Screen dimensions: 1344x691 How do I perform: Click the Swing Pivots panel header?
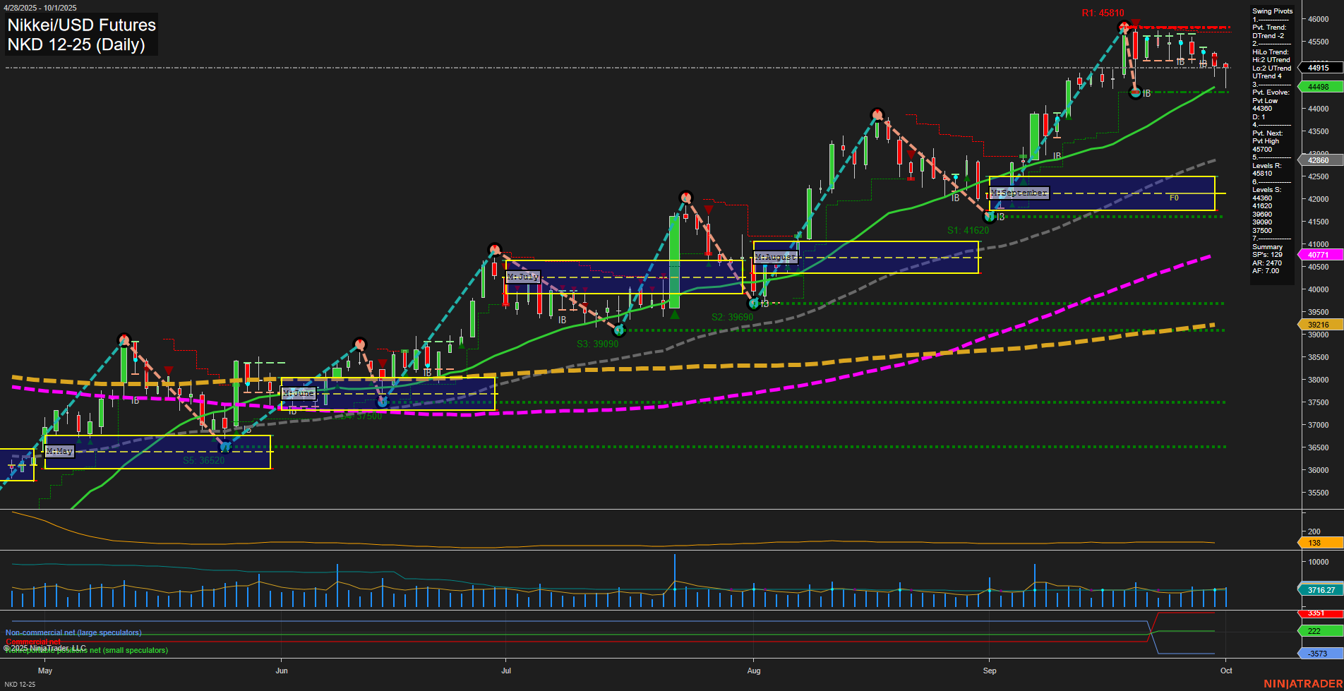1272,11
